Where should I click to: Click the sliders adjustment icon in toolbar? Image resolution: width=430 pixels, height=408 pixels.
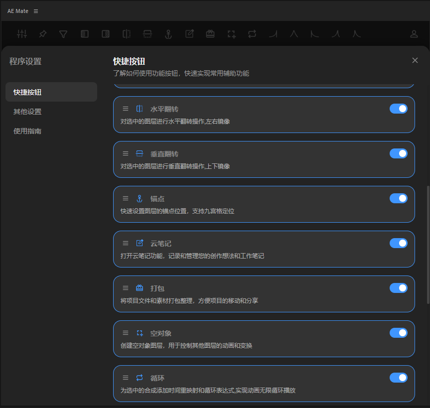(22, 34)
